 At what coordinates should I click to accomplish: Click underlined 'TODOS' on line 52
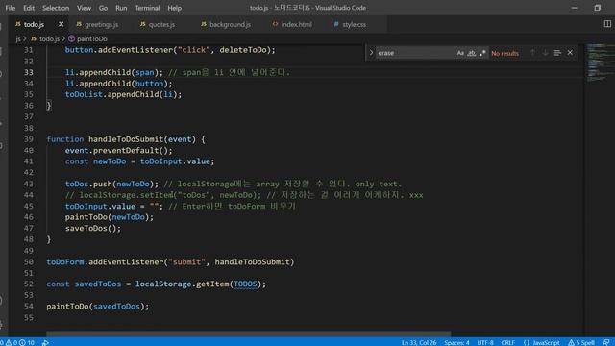tap(245, 284)
